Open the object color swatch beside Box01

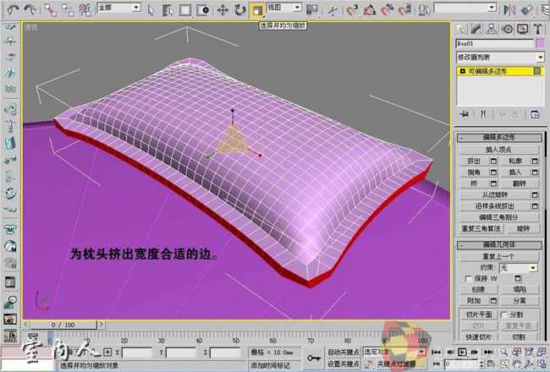540,44
